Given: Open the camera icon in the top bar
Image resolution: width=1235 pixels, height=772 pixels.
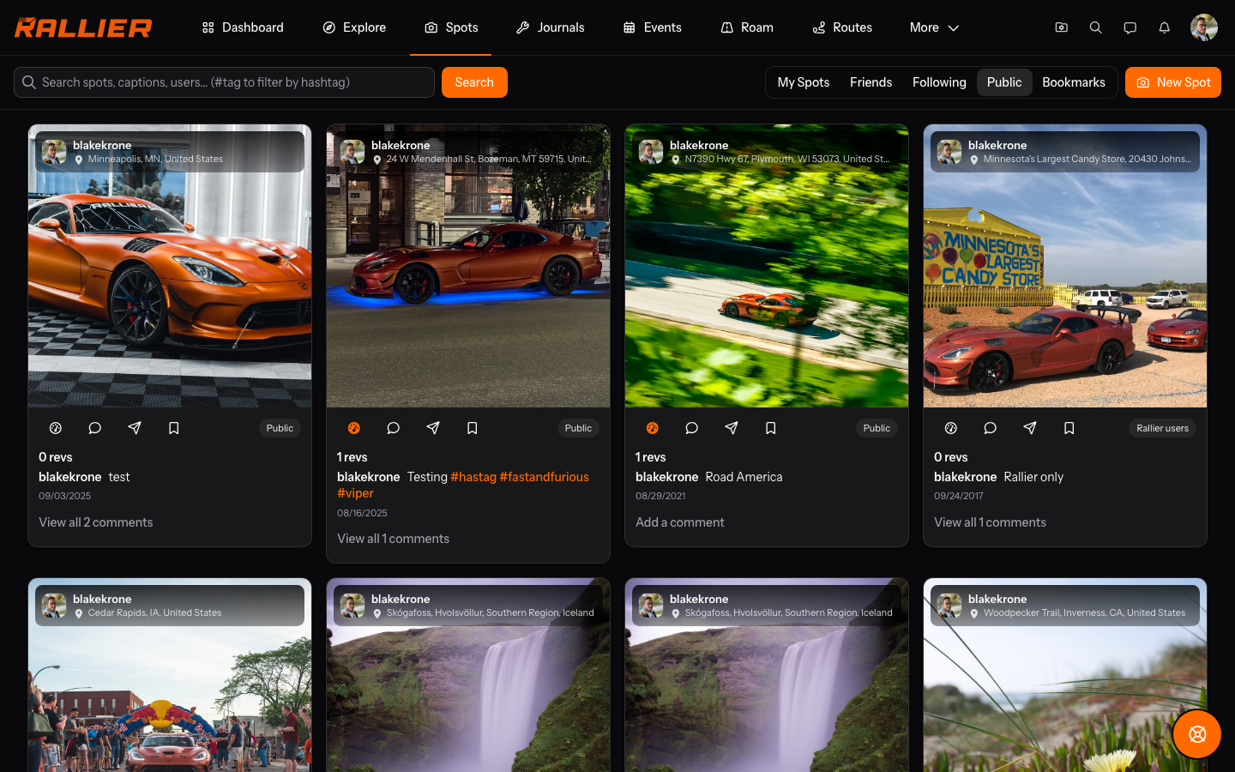Looking at the screenshot, I should pyautogui.click(x=1061, y=27).
